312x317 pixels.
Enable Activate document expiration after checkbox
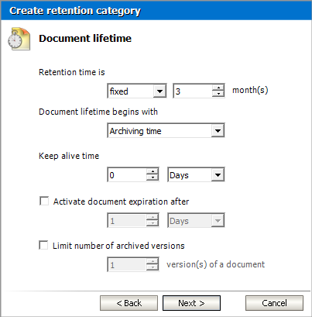(44, 201)
